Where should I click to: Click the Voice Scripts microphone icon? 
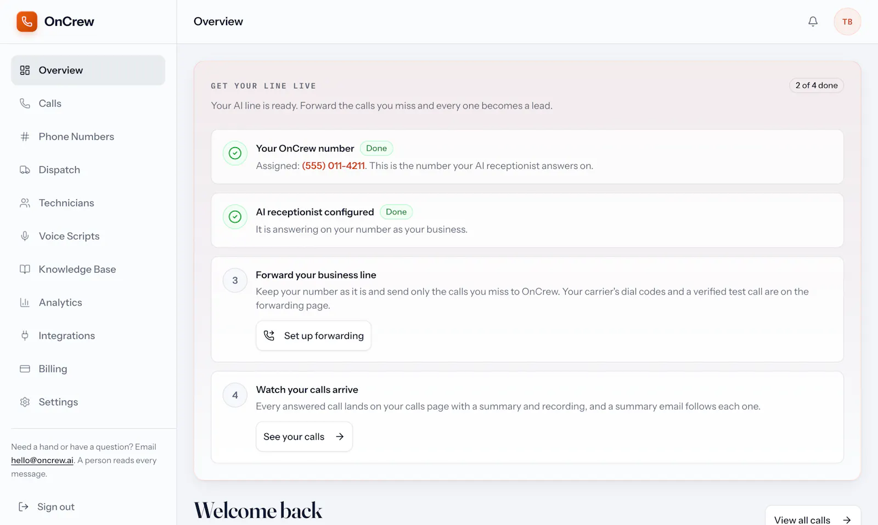coord(25,236)
